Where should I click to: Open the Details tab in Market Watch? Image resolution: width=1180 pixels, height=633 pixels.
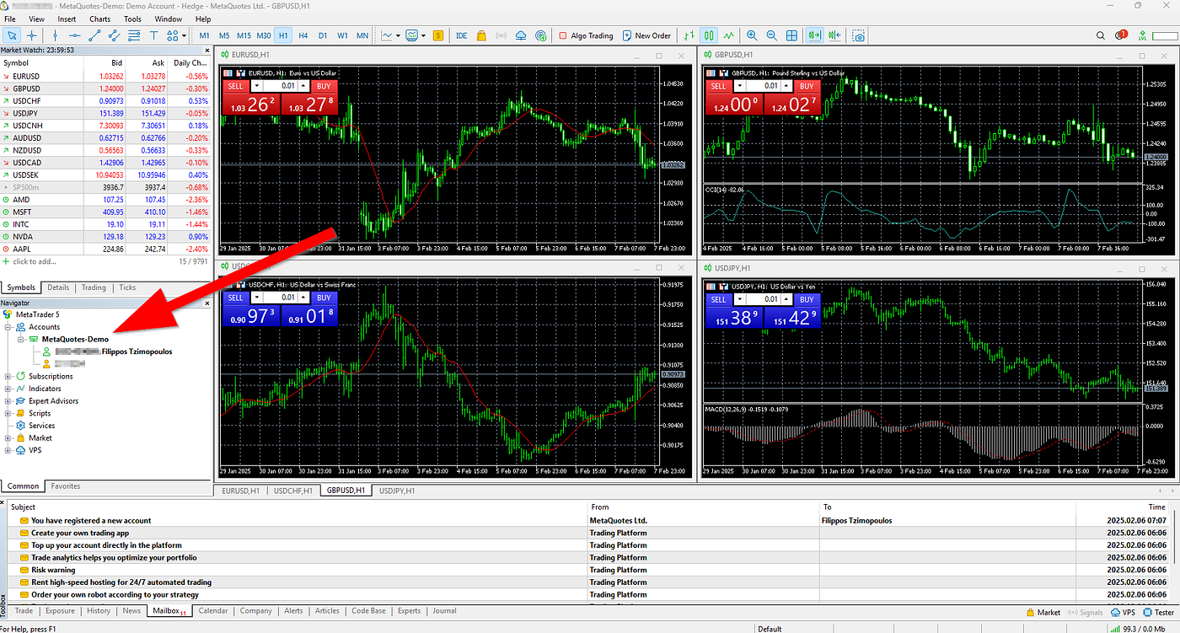click(58, 287)
